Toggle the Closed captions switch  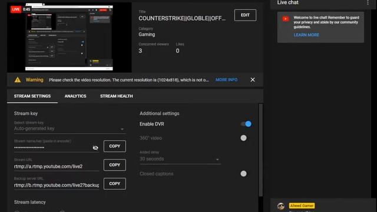point(243,174)
